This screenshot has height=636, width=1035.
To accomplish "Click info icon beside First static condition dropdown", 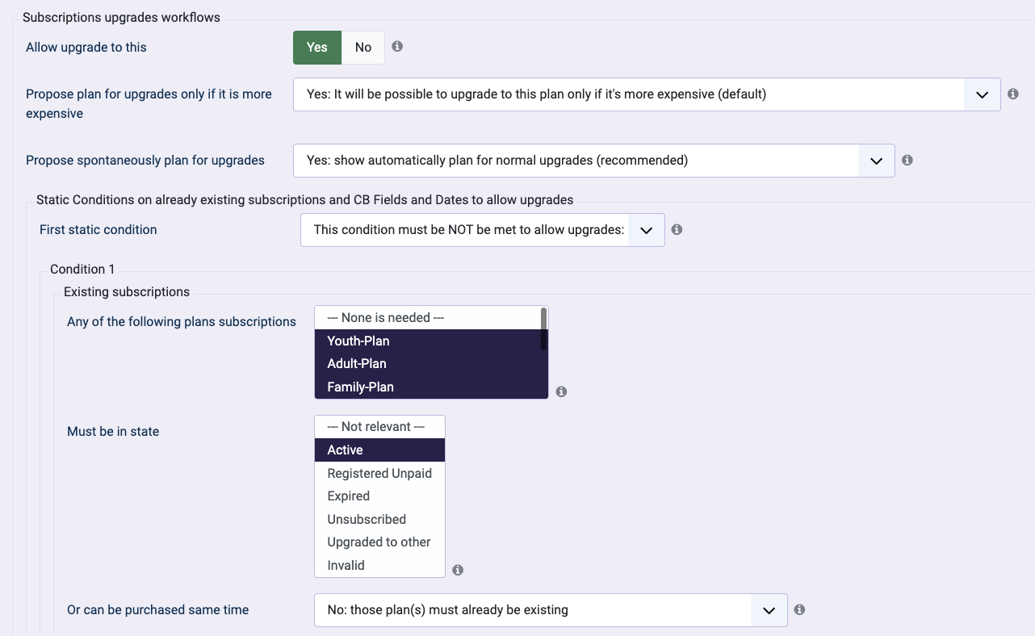I will pyautogui.click(x=677, y=229).
